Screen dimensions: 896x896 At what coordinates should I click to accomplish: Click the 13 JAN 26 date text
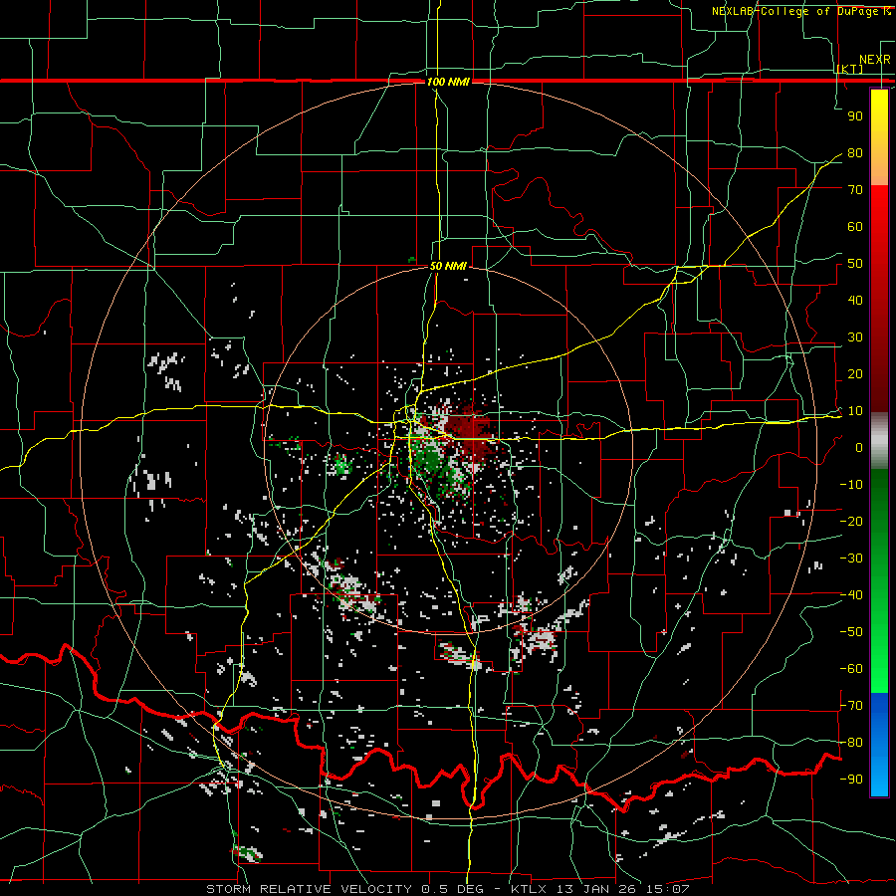coord(597,889)
